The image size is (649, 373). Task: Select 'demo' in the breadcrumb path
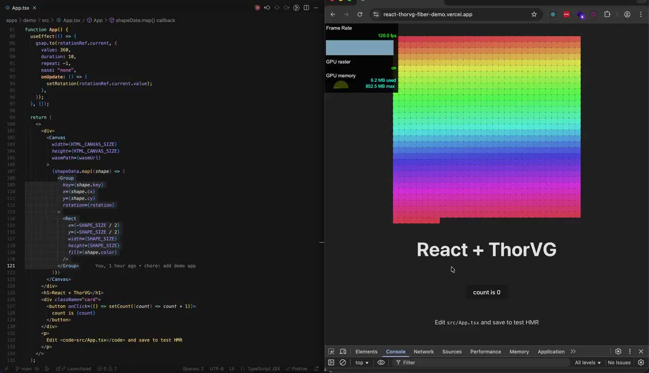pos(30,20)
